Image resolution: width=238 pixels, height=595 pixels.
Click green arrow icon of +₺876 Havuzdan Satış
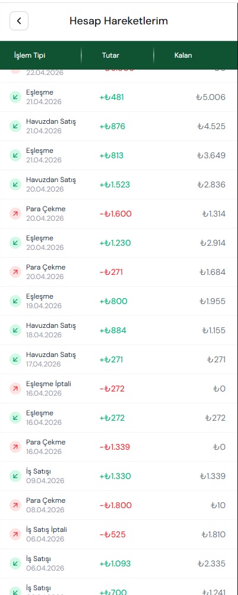tap(15, 126)
